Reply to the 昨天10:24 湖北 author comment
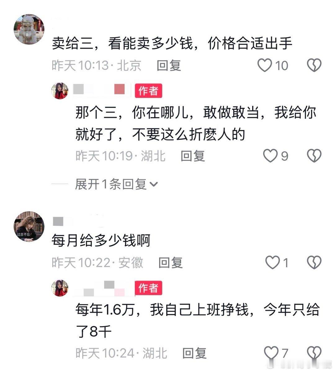This screenshot has width=335, height=372. pyautogui.click(x=194, y=353)
